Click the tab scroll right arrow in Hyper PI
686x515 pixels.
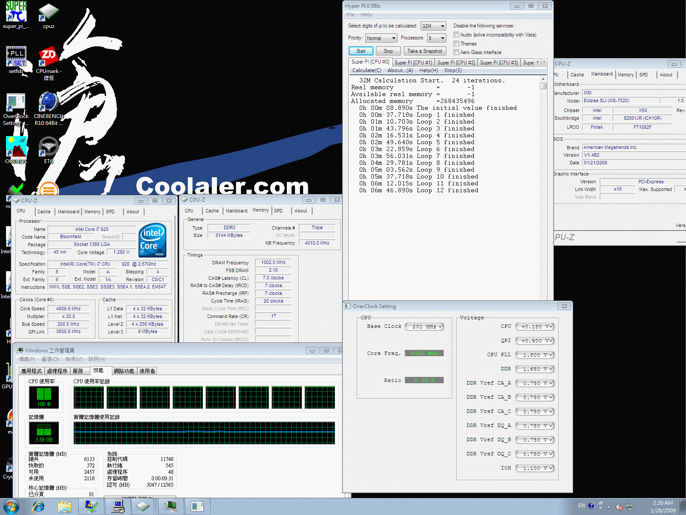[545, 62]
